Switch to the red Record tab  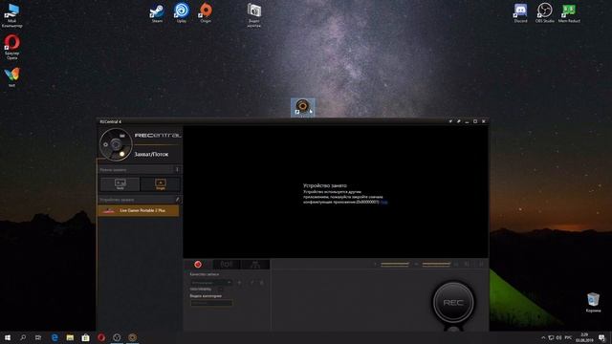(198, 265)
